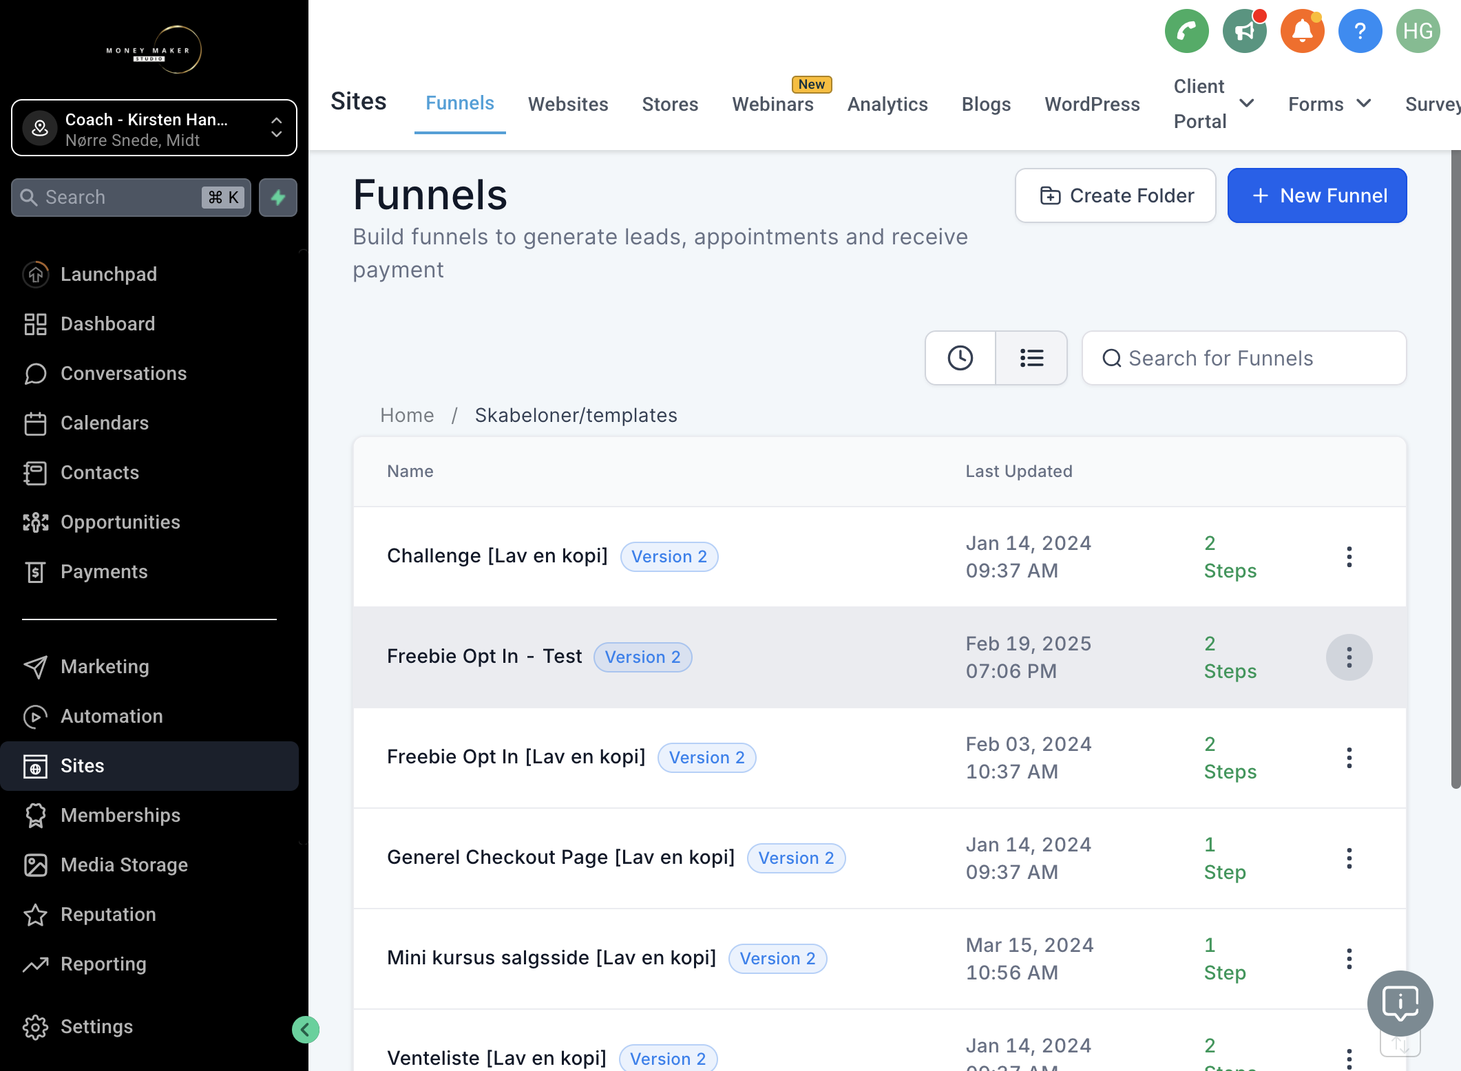Viewport: 1461px width, 1071px height.
Task: Open more options for Challenge [Lav en kopi]
Action: point(1349,557)
